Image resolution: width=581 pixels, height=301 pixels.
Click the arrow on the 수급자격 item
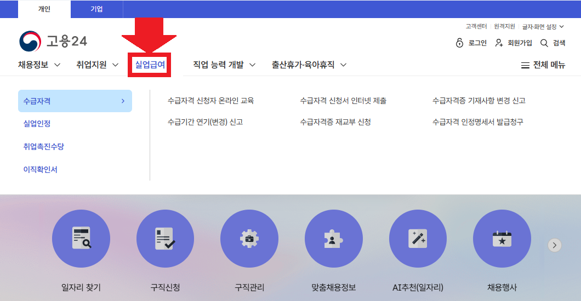click(123, 101)
